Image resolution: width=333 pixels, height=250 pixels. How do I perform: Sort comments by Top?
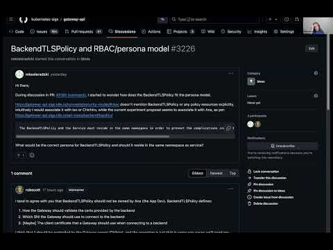(232, 173)
